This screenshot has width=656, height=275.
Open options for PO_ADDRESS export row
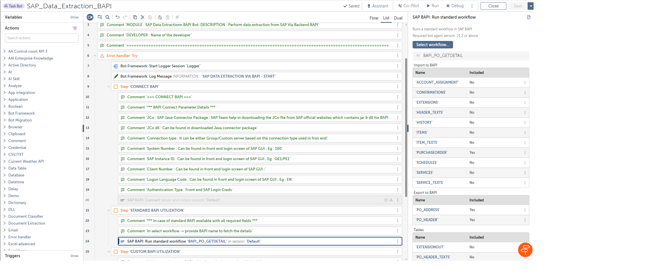(525, 210)
